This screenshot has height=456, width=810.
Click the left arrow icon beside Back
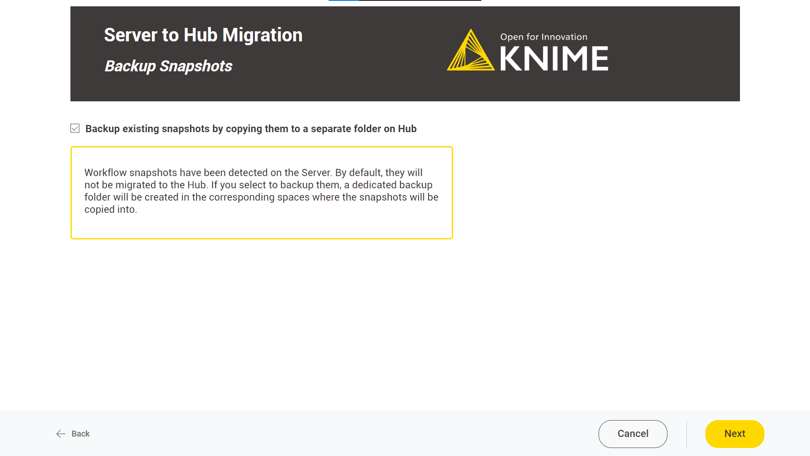pos(61,434)
